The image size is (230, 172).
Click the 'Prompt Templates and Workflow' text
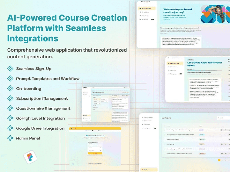(48, 79)
